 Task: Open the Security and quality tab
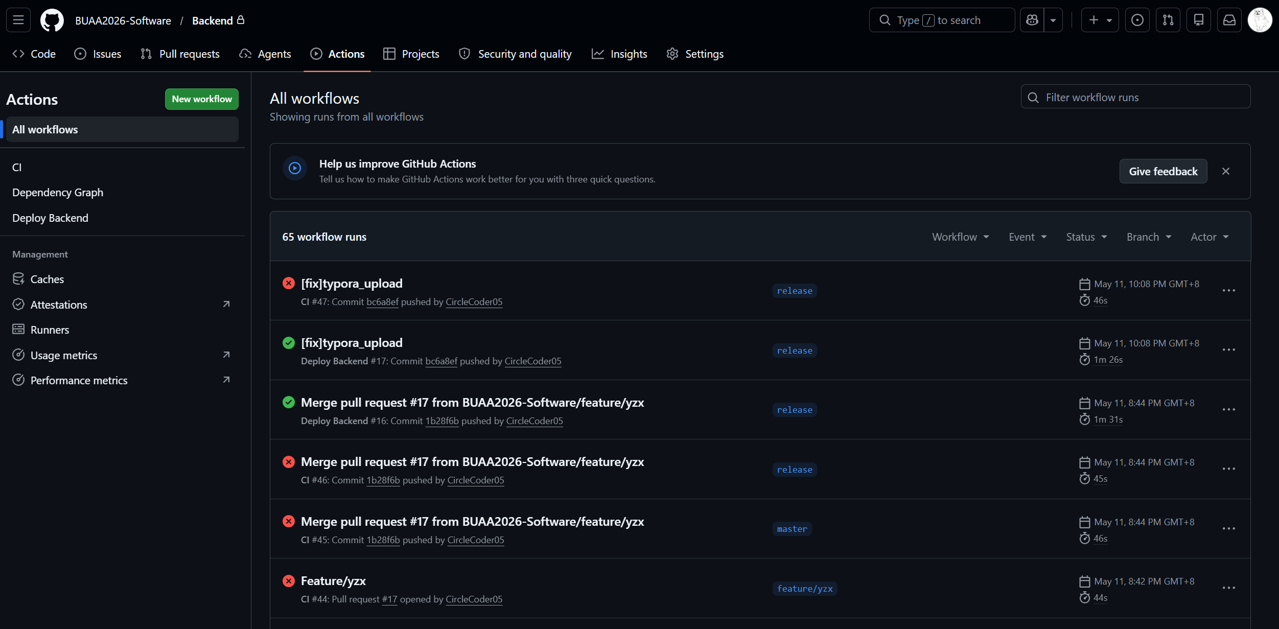(515, 54)
